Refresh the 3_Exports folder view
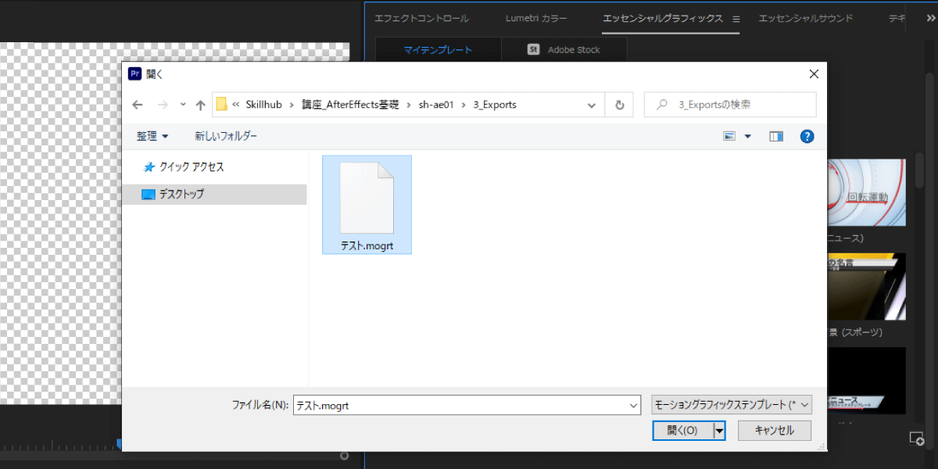 pyautogui.click(x=620, y=105)
